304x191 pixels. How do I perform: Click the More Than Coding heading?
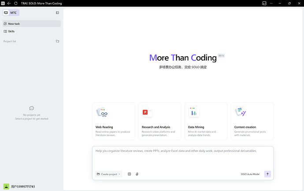pyautogui.click(x=183, y=58)
